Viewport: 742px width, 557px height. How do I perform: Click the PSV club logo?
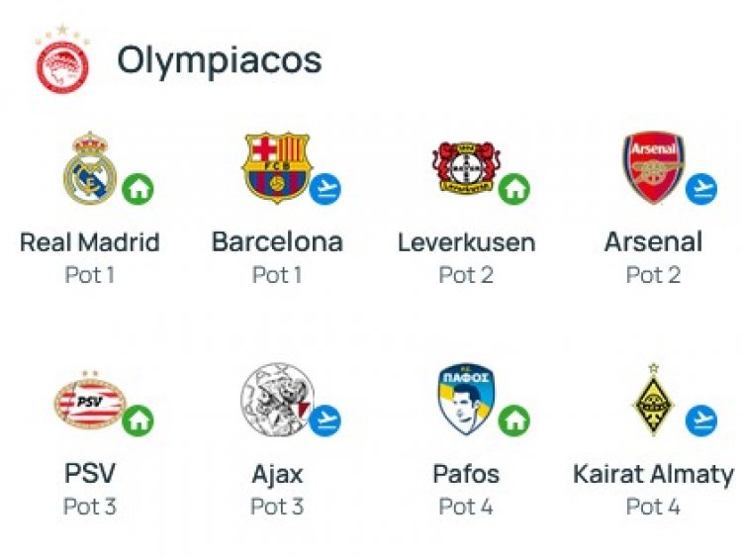(89, 402)
